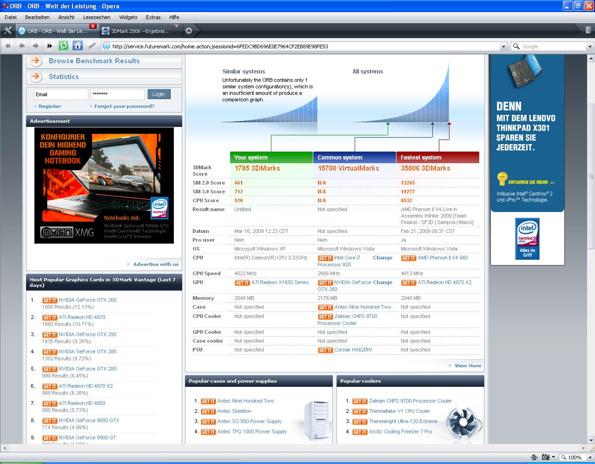Screen dimensions: 595x464
Task: Click the Fit to Width icon
Action: pyautogui.click(x=535, y=457)
